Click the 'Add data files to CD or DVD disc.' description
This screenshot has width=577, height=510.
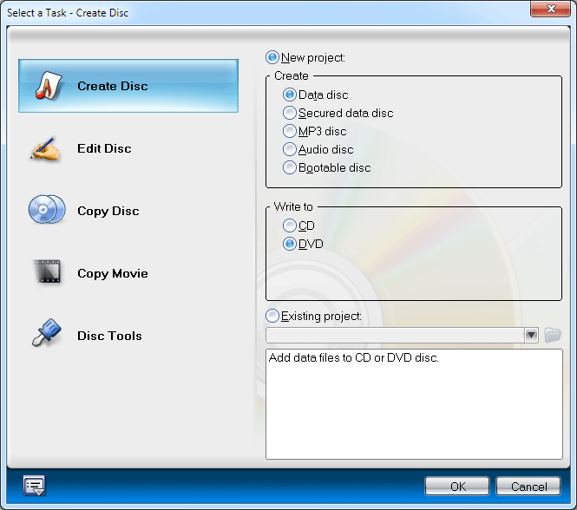[354, 357]
